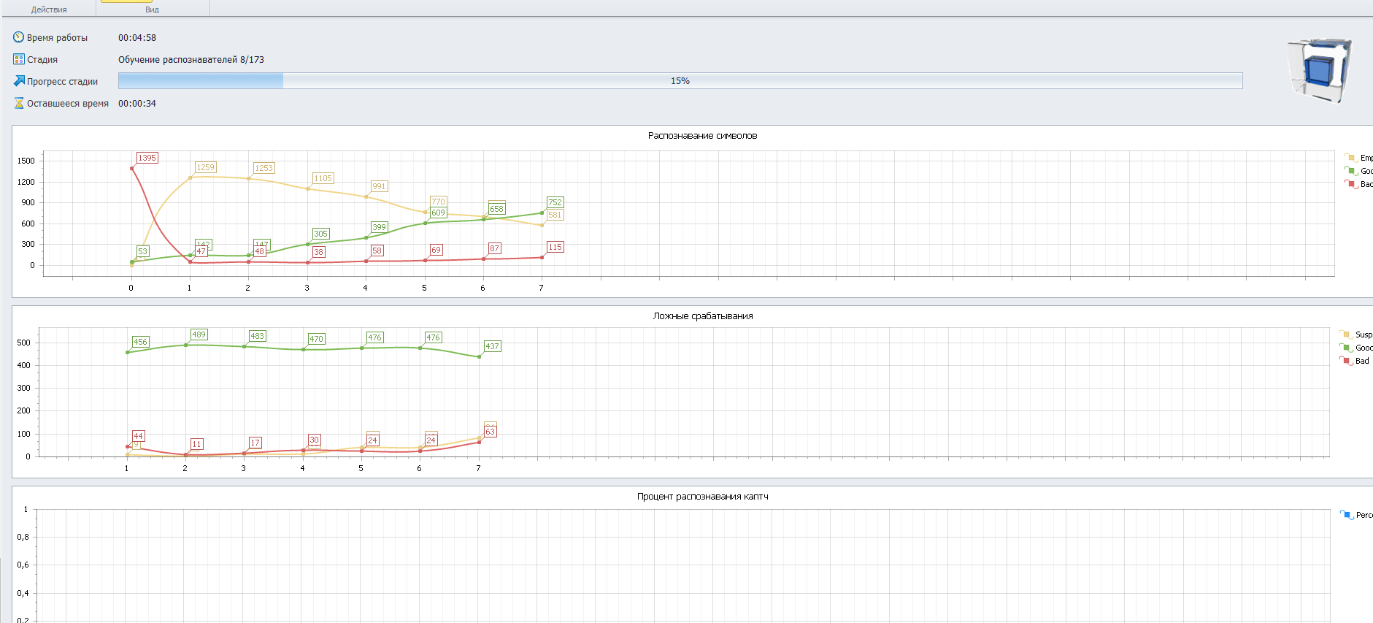Click the stage progress bar at 15%

680,81
